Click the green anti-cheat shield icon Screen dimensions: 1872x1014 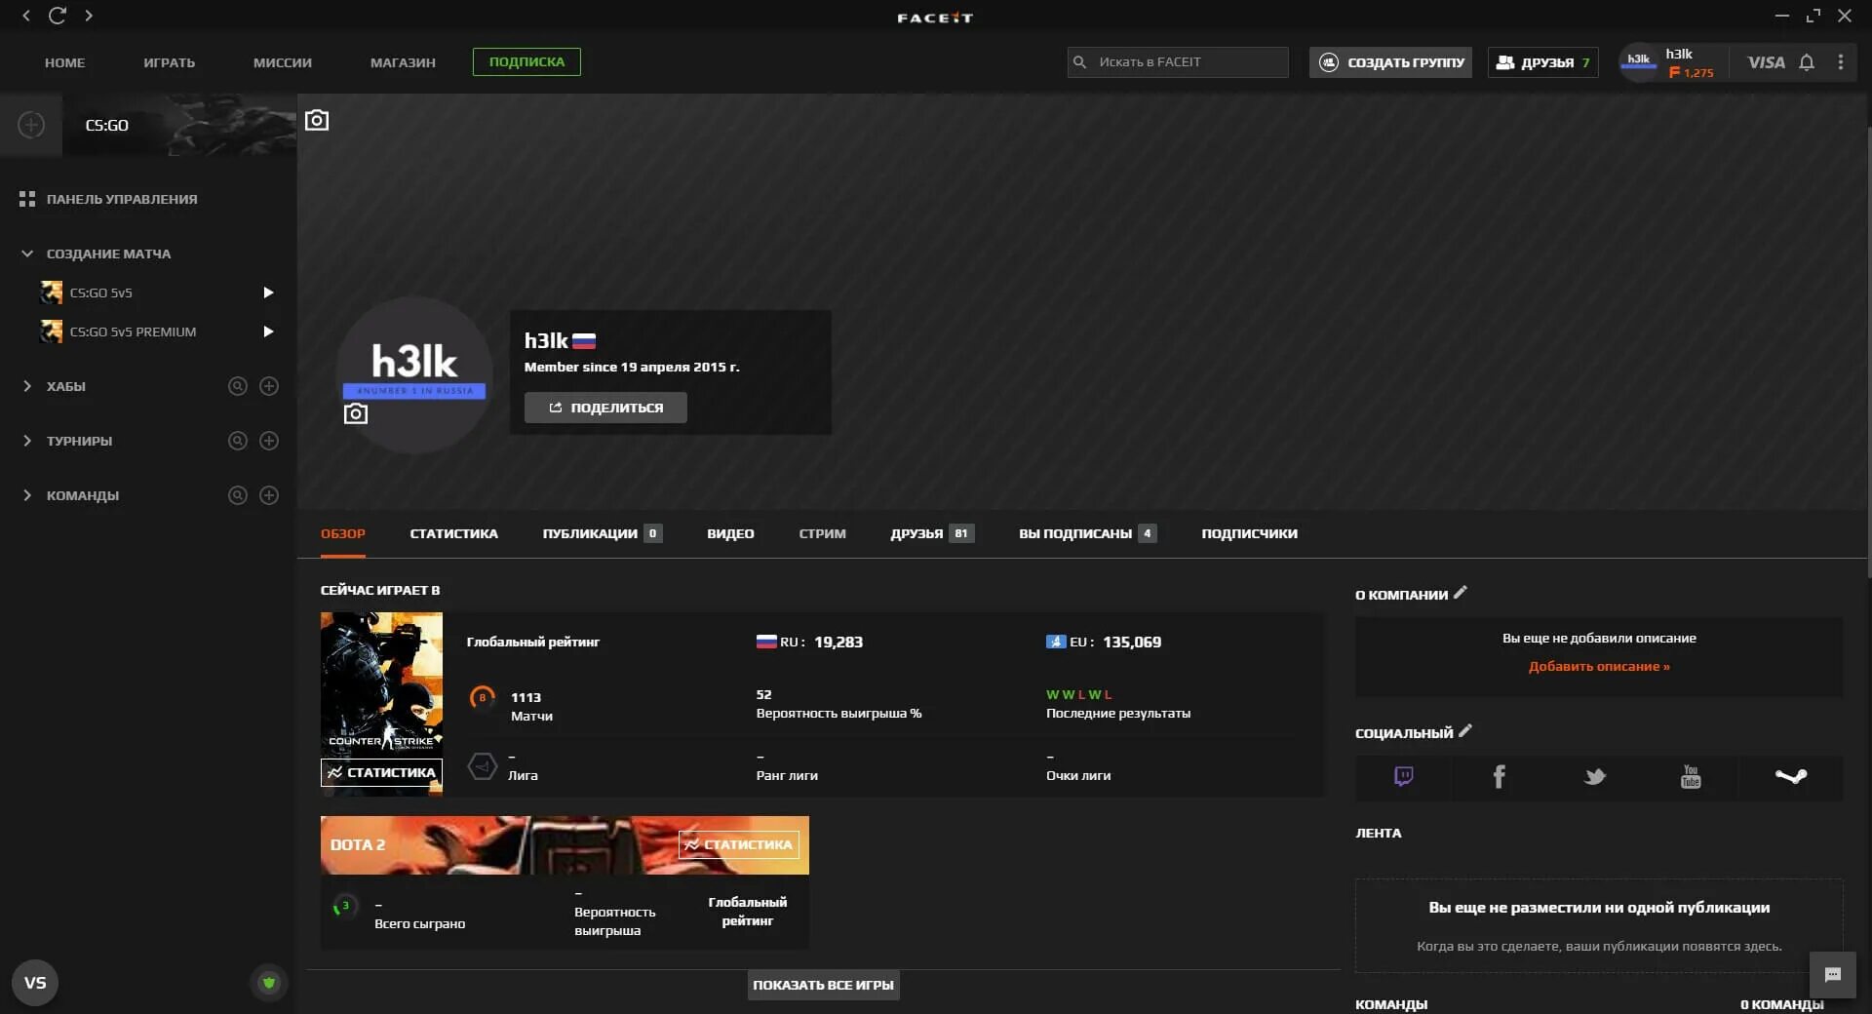[269, 983]
